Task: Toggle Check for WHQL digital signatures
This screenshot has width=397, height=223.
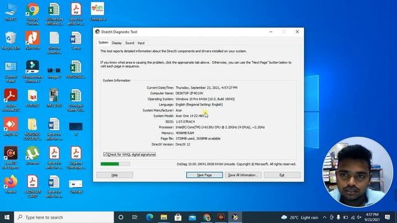Action: (x=130, y=154)
